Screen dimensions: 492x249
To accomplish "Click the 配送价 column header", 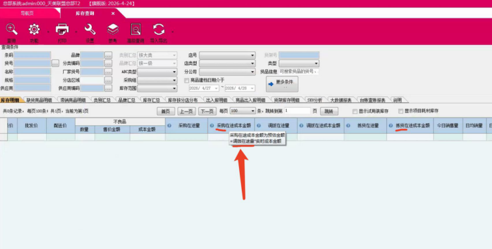I will point(61,125).
